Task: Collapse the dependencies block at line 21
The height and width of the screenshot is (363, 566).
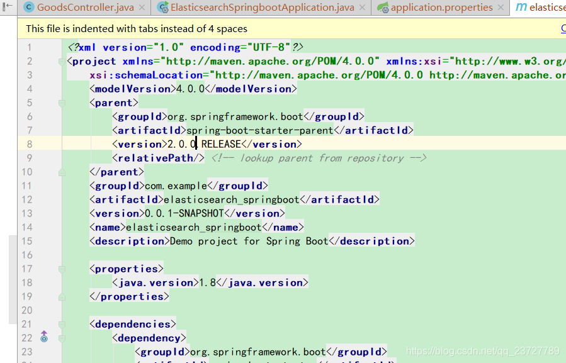Action: coord(62,325)
